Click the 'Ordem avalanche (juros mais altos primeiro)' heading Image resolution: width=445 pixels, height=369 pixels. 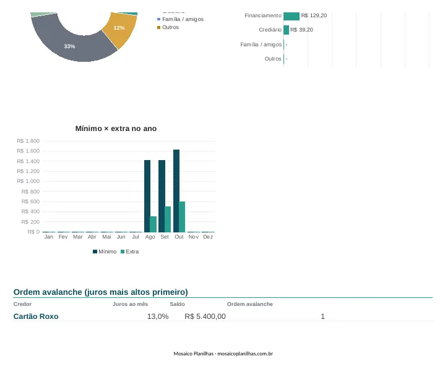100,292
